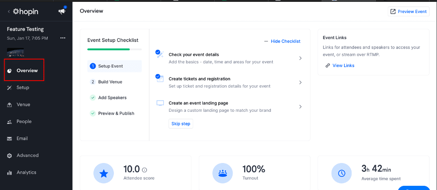Expand Create an event landing page row
The width and height of the screenshot is (437, 190).
(300, 107)
